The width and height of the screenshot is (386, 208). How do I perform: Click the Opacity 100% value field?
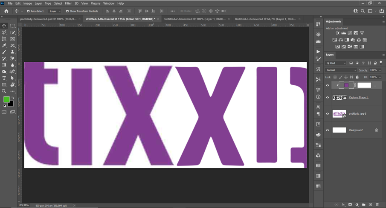pos(374,70)
